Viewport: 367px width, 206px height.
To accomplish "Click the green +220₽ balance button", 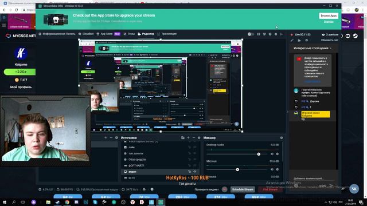I will [x=19, y=72].
